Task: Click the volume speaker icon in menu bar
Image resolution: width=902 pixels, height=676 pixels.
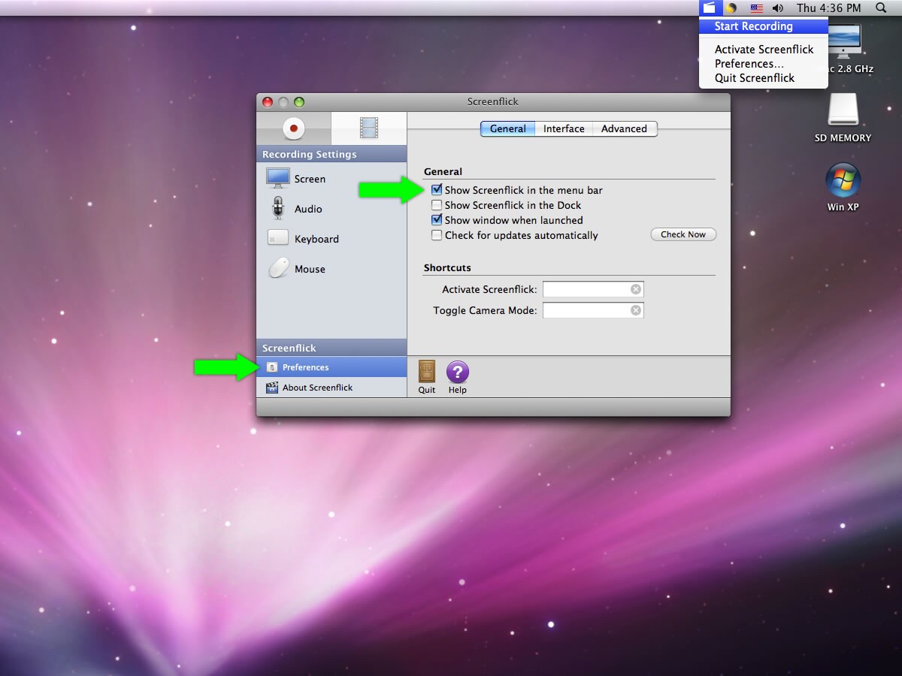Action: pyautogui.click(x=778, y=8)
